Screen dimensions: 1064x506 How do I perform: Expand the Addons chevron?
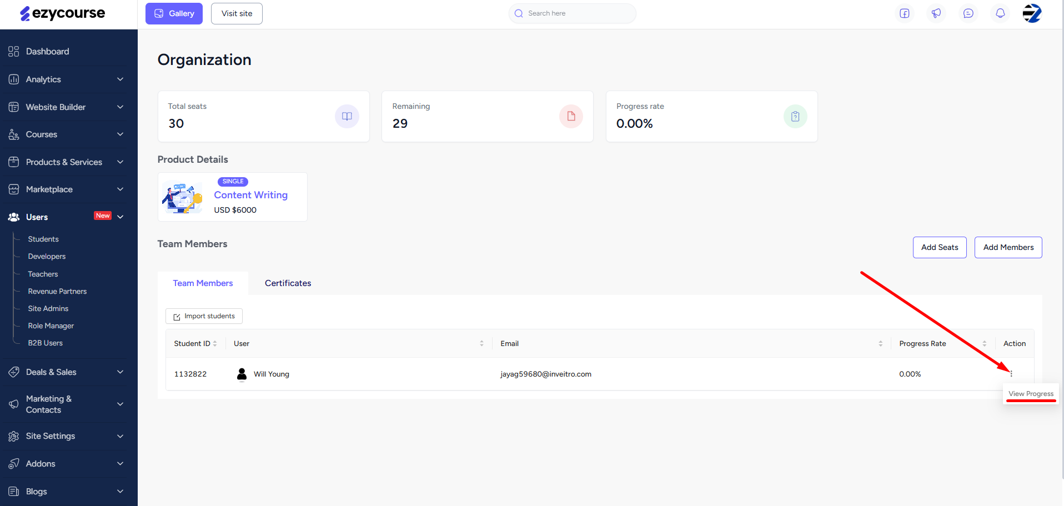121,464
